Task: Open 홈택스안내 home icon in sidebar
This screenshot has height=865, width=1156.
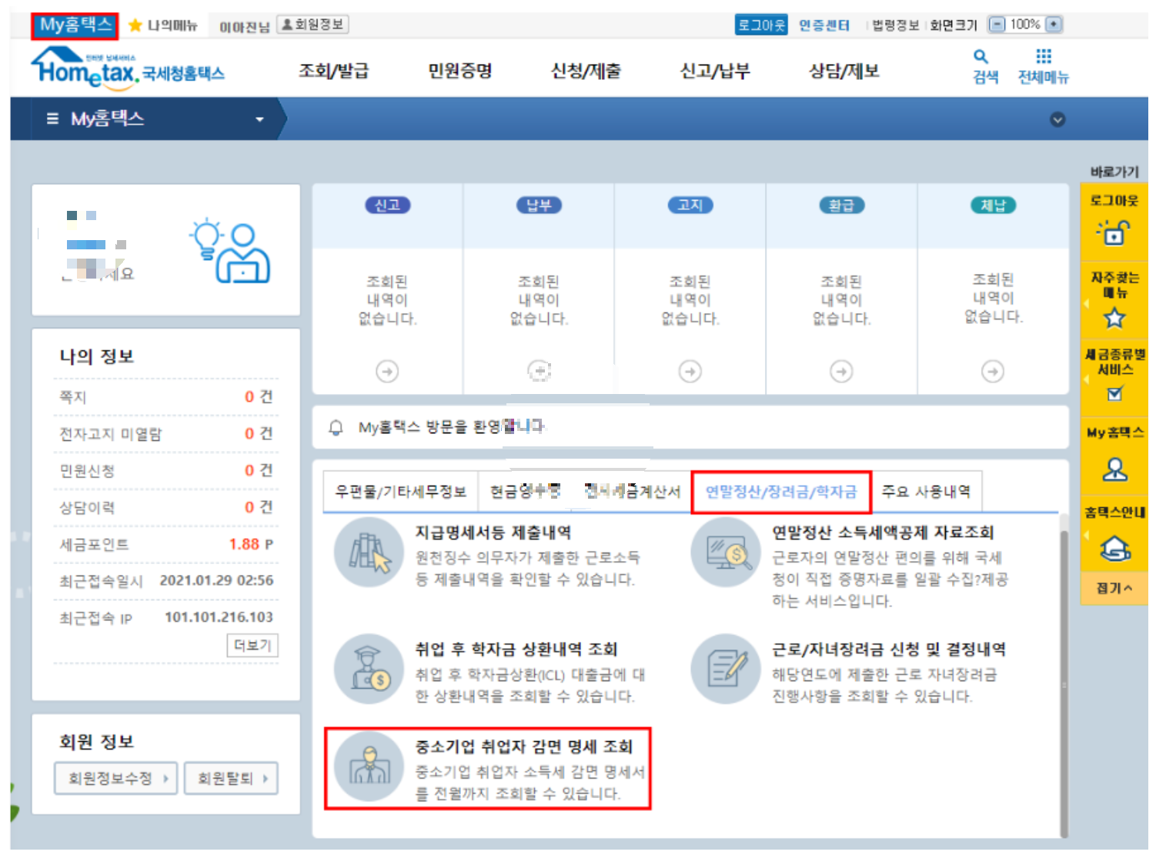Action: (1114, 549)
